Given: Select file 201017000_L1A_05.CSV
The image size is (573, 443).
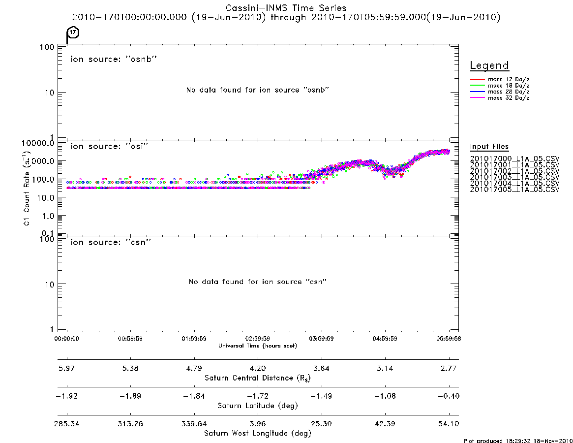Looking at the screenshot, I should tap(514, 159).
